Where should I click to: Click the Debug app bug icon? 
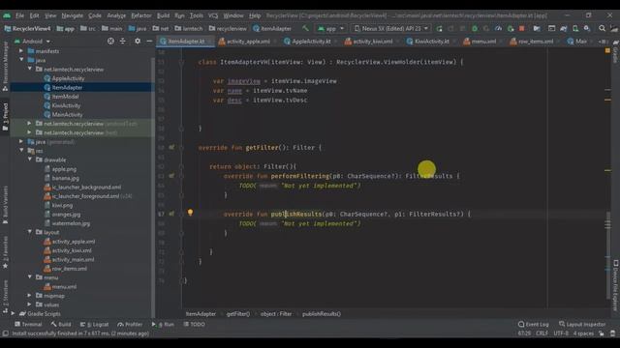tap(475, 28)
